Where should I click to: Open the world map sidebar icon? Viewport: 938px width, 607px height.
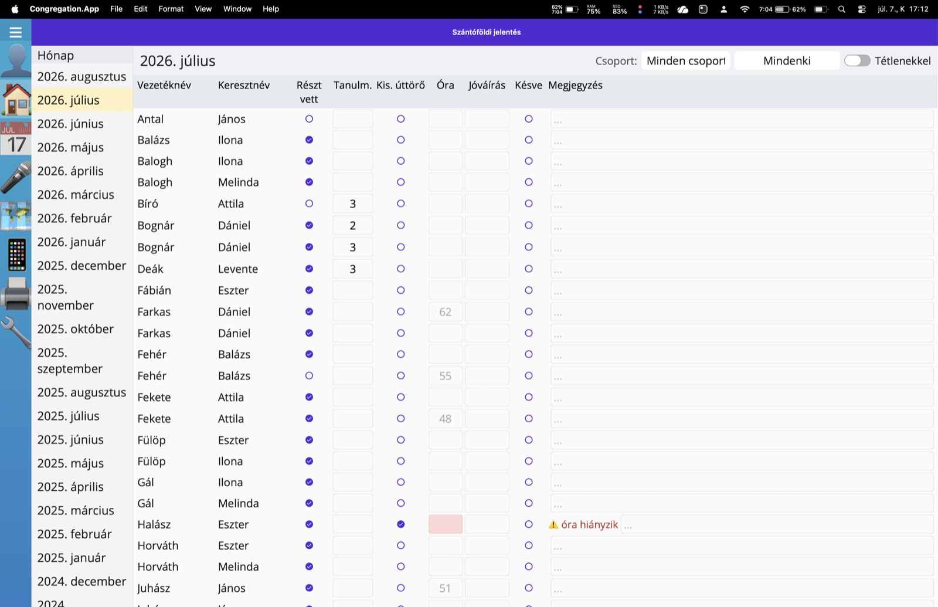click(x=16, y=216)
